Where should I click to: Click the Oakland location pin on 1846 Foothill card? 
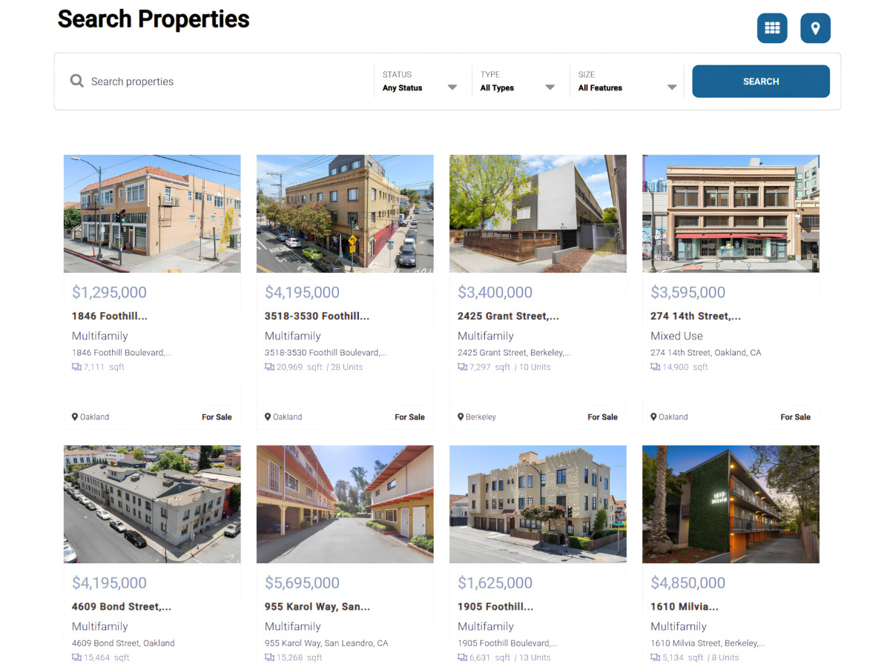pos(75,417)
